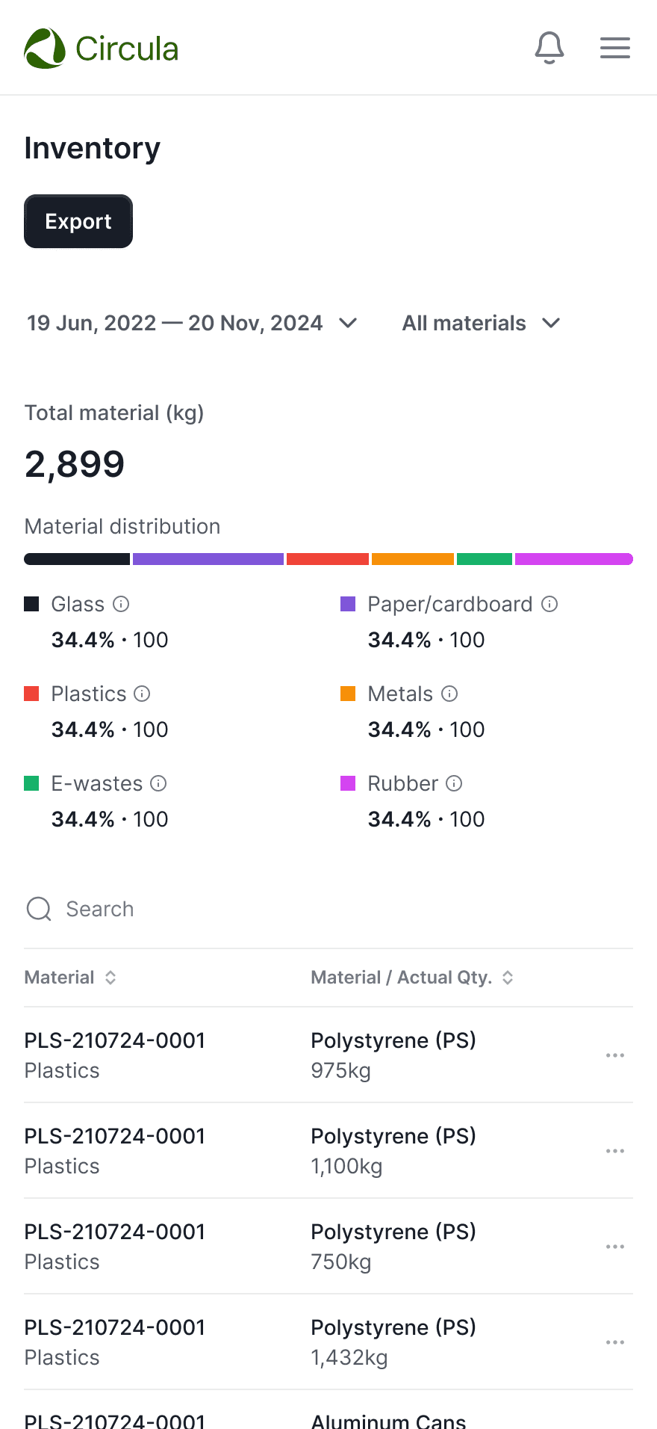Expand the All materials filter
The image size is (657, 1429).
click(482, 323)
